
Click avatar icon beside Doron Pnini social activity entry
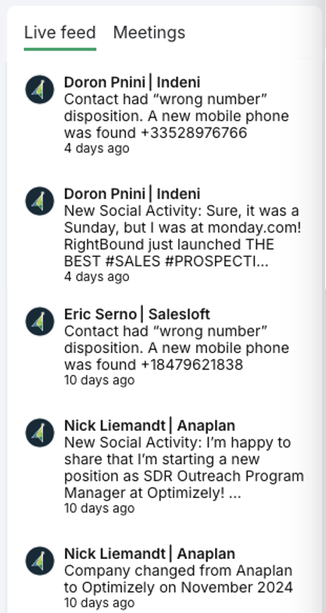tap(40, 201)
